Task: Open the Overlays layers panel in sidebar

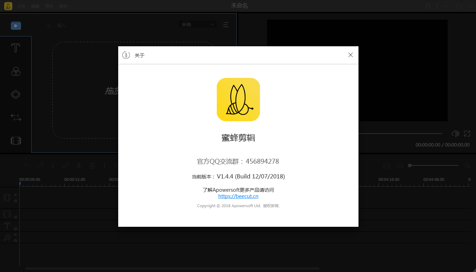Action: (x=15, y=94)
